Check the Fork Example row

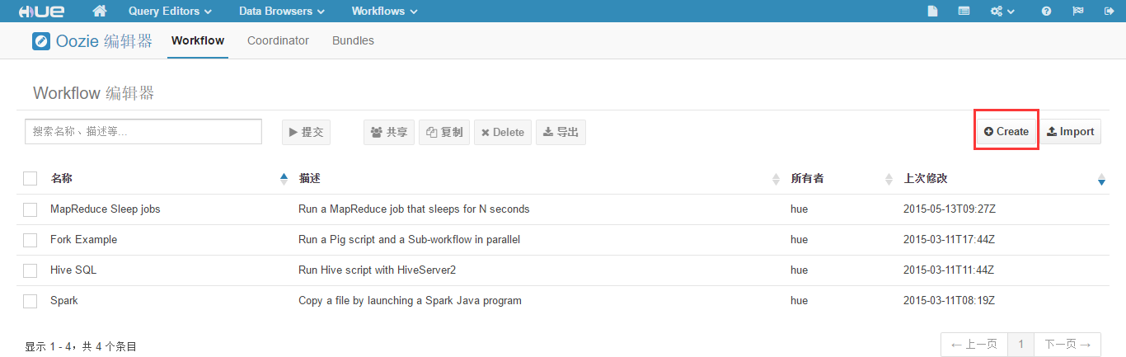[30, 240]
